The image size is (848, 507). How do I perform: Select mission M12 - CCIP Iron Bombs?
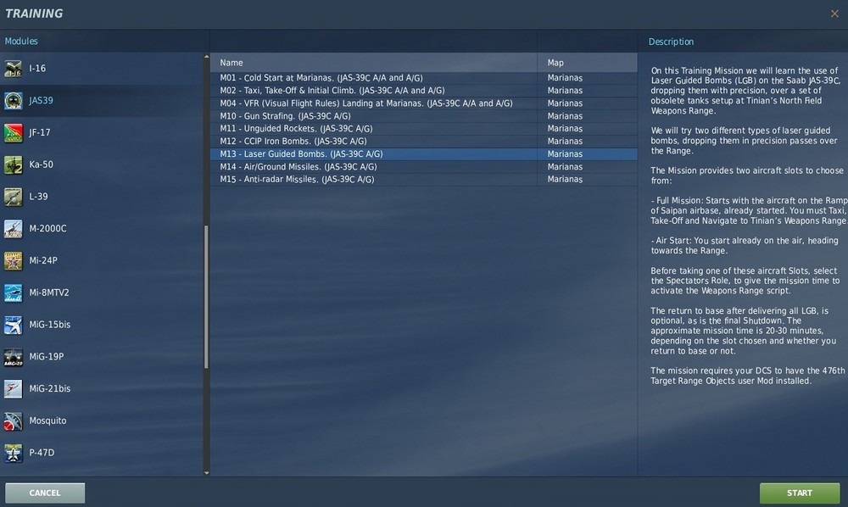click(x=423, y=141)
